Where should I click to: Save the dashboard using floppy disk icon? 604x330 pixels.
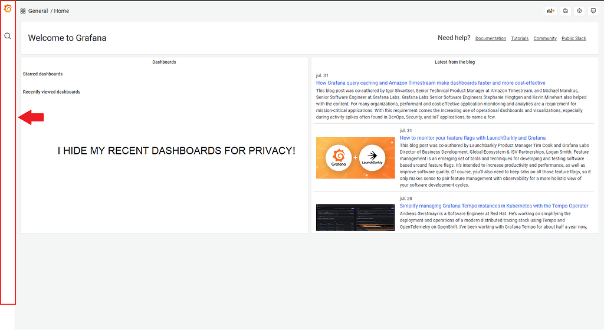[x=566, y=11]
